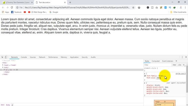
Task: Click the styles Filter input field
Action: coord(157,65)
